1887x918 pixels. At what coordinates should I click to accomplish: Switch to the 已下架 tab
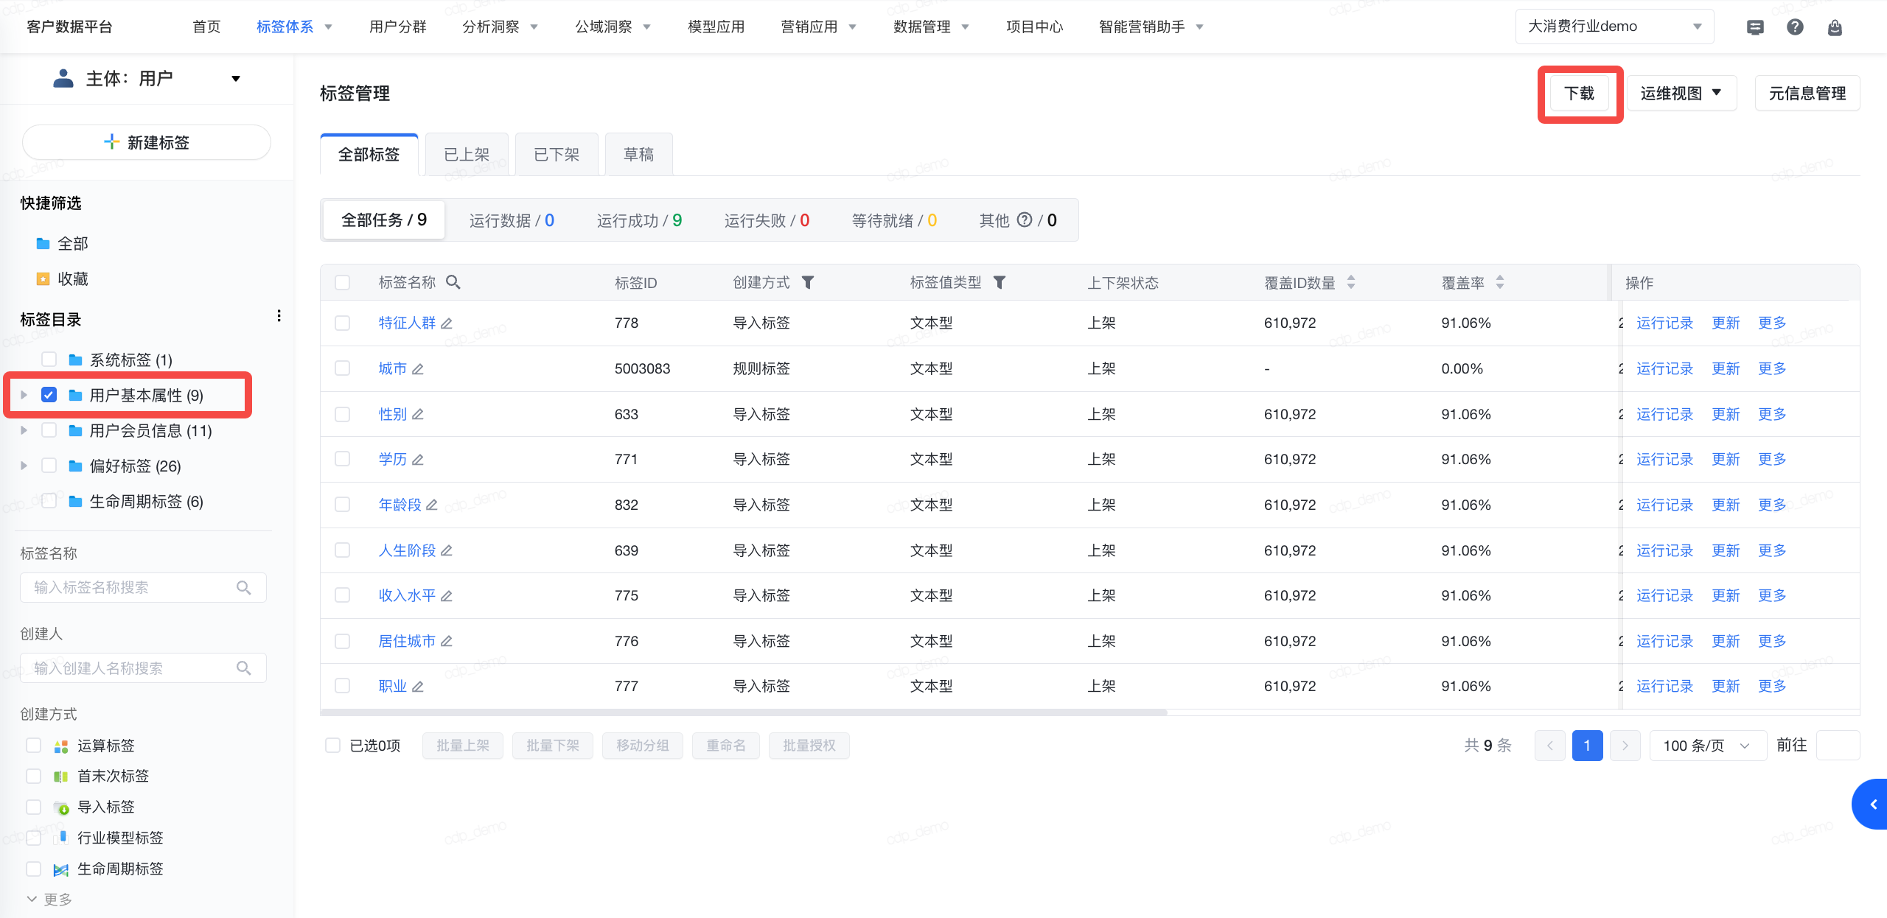(557, 155)
